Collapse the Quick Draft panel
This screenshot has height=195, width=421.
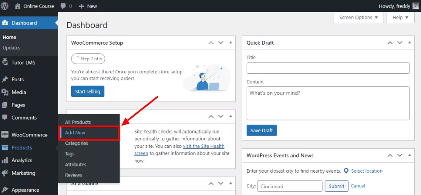pos(410,43)
